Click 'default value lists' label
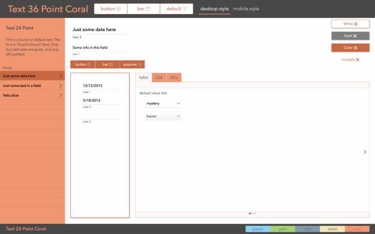The height and width of the screenshot is (234, 375). pyautogui.click(x=153, y=93)
